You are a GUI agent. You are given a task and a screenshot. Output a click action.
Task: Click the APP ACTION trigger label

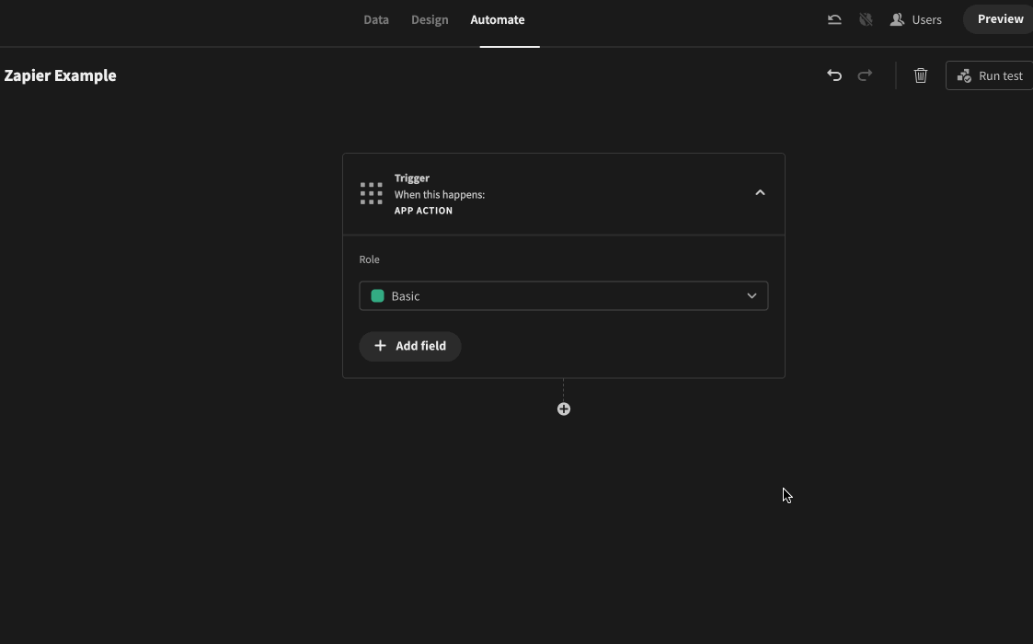pos(423,211)
